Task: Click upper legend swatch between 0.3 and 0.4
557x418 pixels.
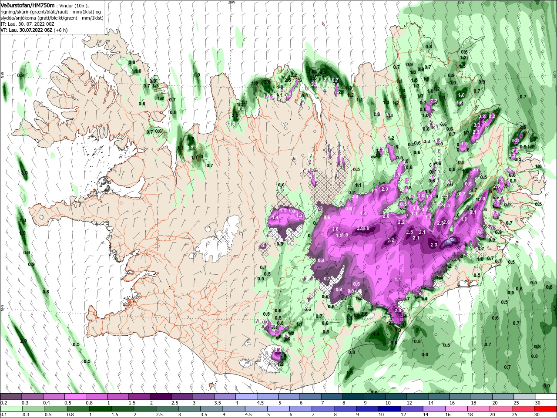Action: pos(32,397)
